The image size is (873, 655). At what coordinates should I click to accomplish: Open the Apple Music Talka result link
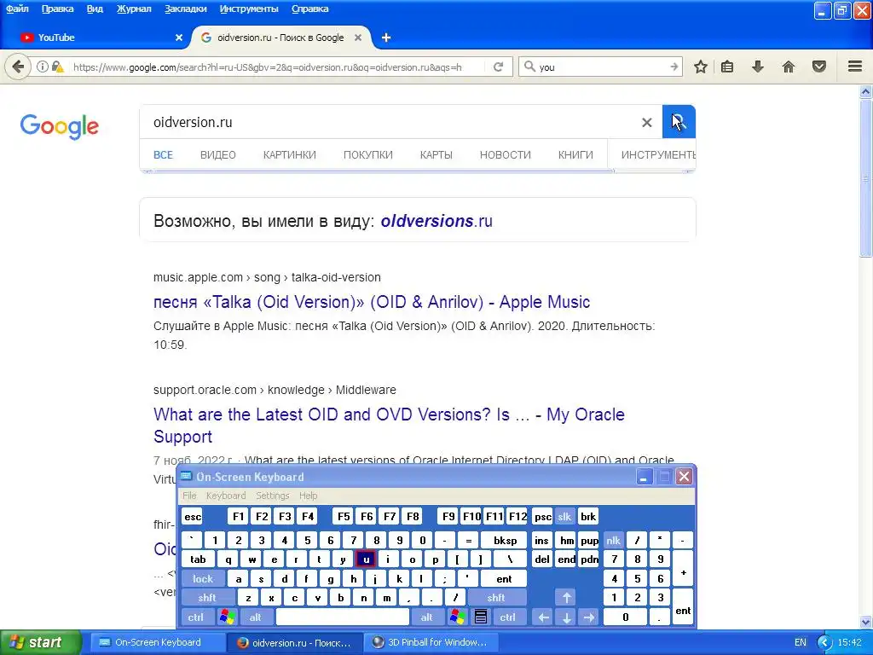pyautogui.click(x=372, y=302)
